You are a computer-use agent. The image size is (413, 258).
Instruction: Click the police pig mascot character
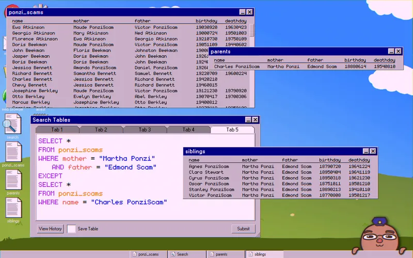379,236
